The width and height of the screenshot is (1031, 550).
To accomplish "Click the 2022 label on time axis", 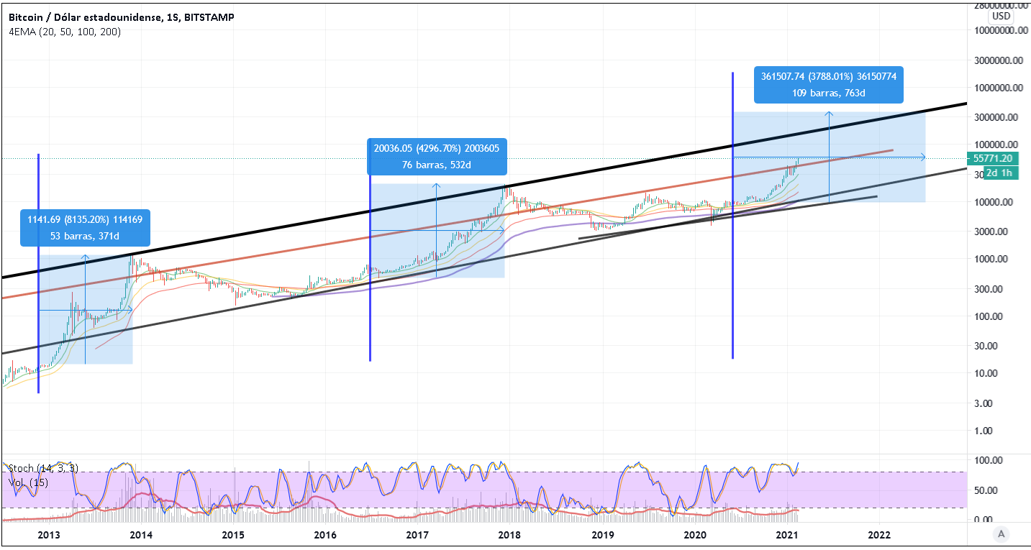I will (x=879, y=535).
